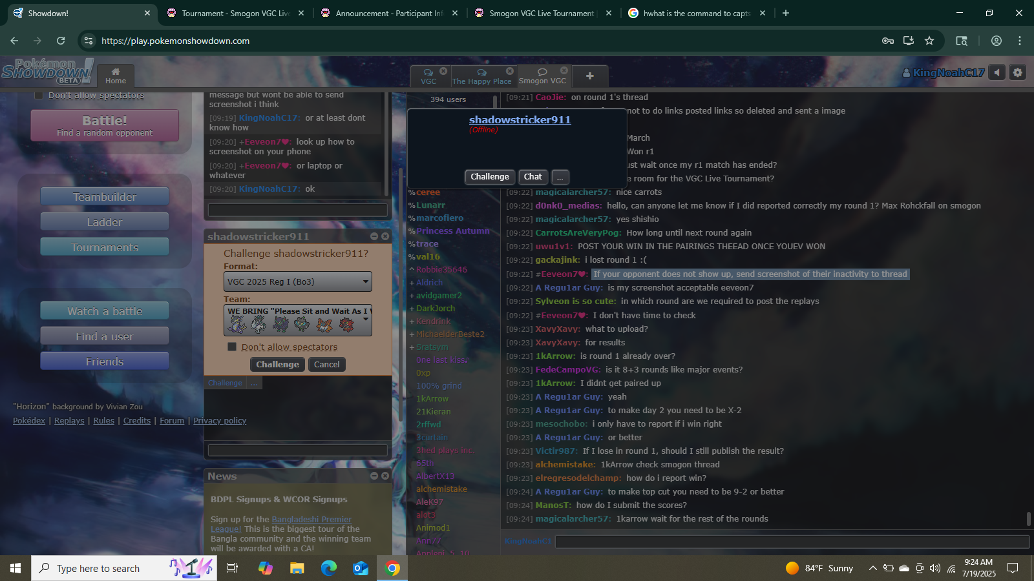The width and height of the screenshot is (1034, 581).
Task: Close the Smogon VGC room tab
Action: [564, 70]
